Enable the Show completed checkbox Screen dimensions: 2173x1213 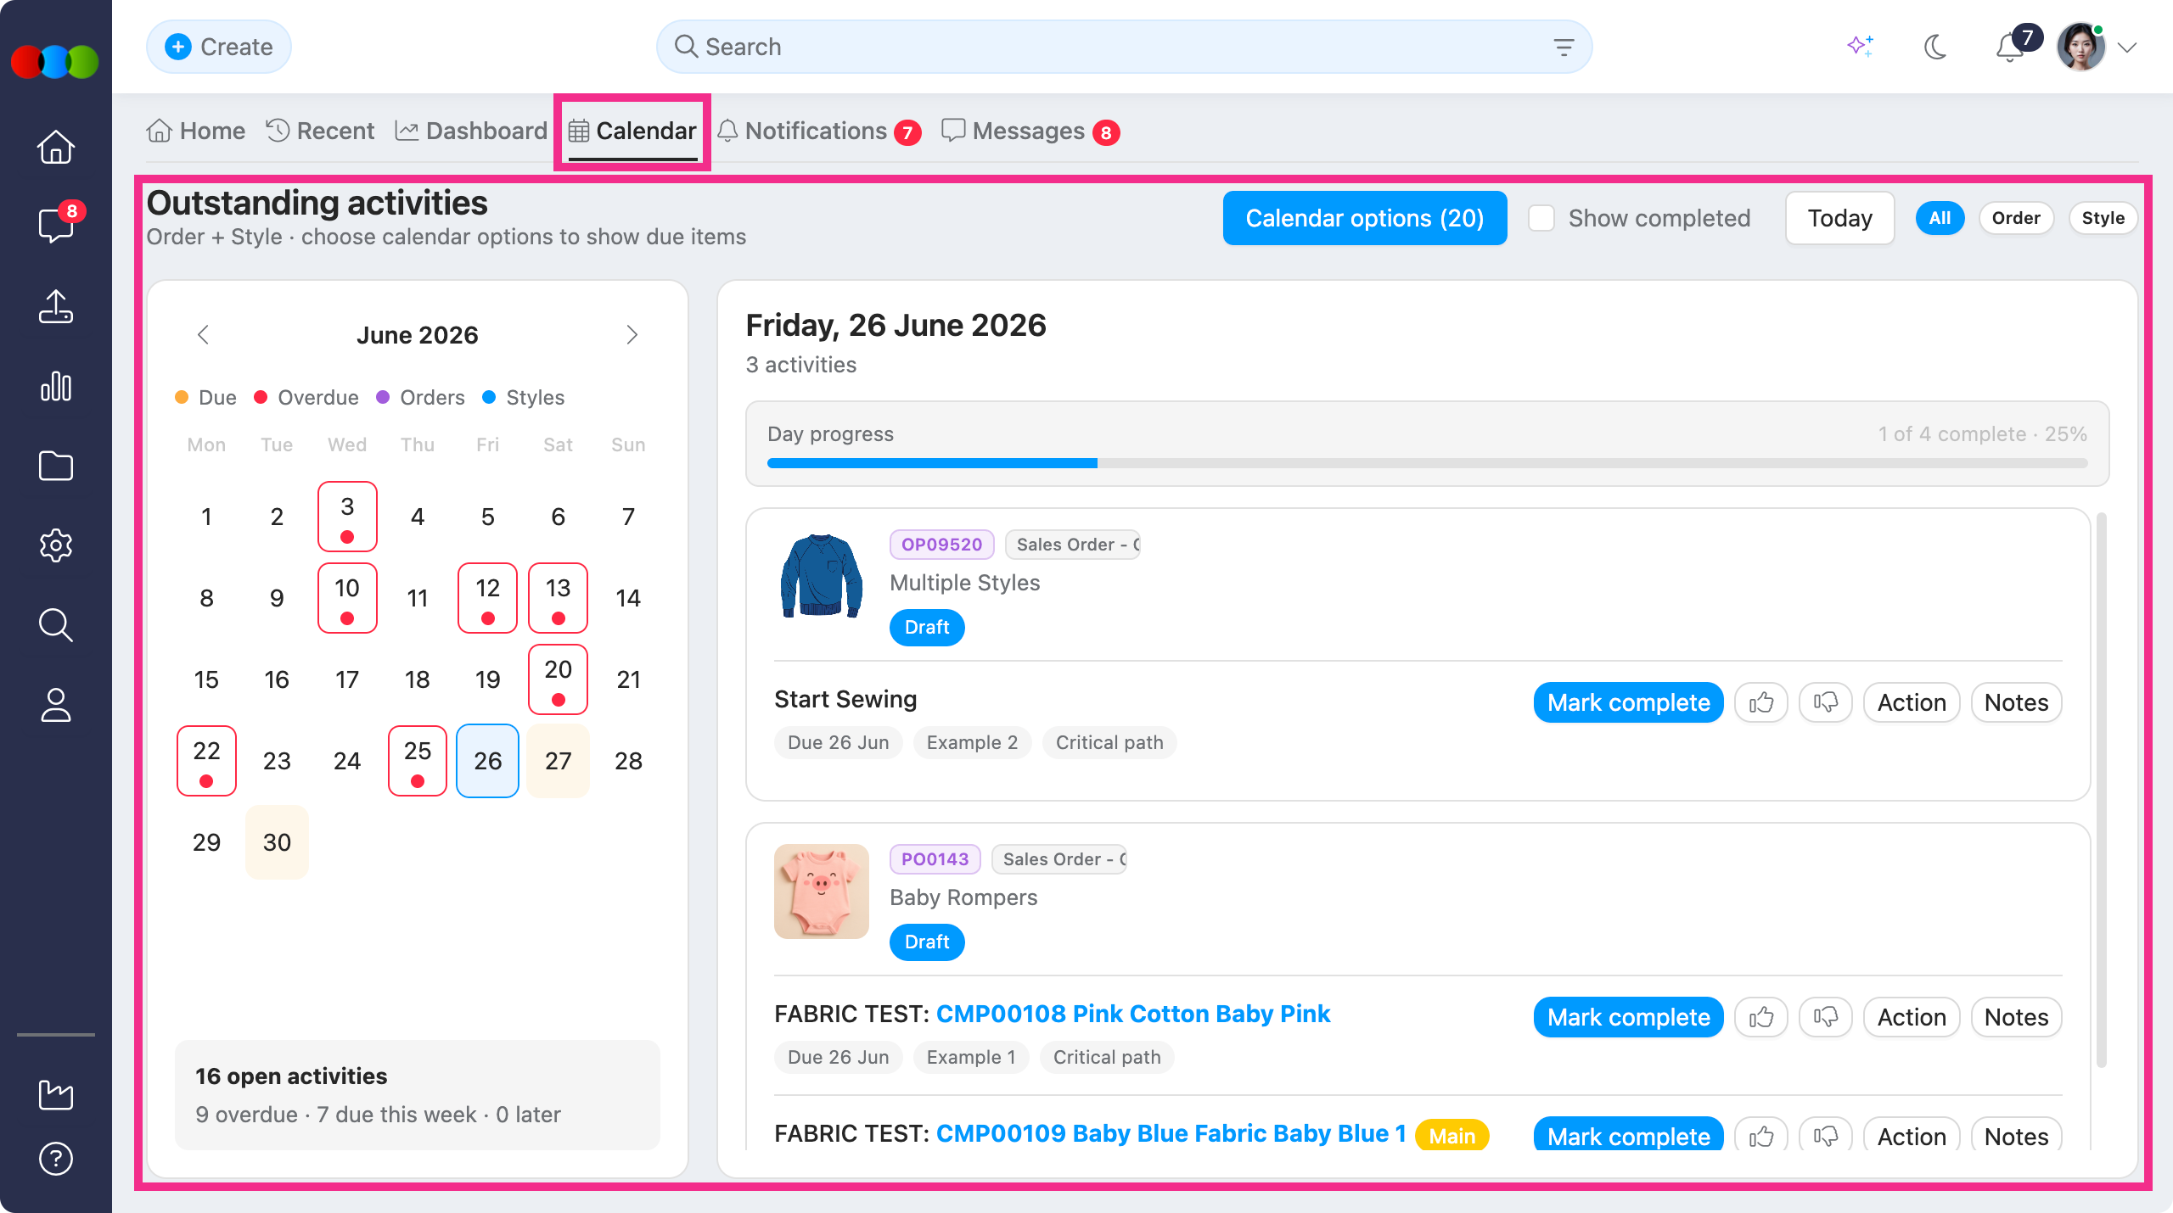pos(1541,218)
